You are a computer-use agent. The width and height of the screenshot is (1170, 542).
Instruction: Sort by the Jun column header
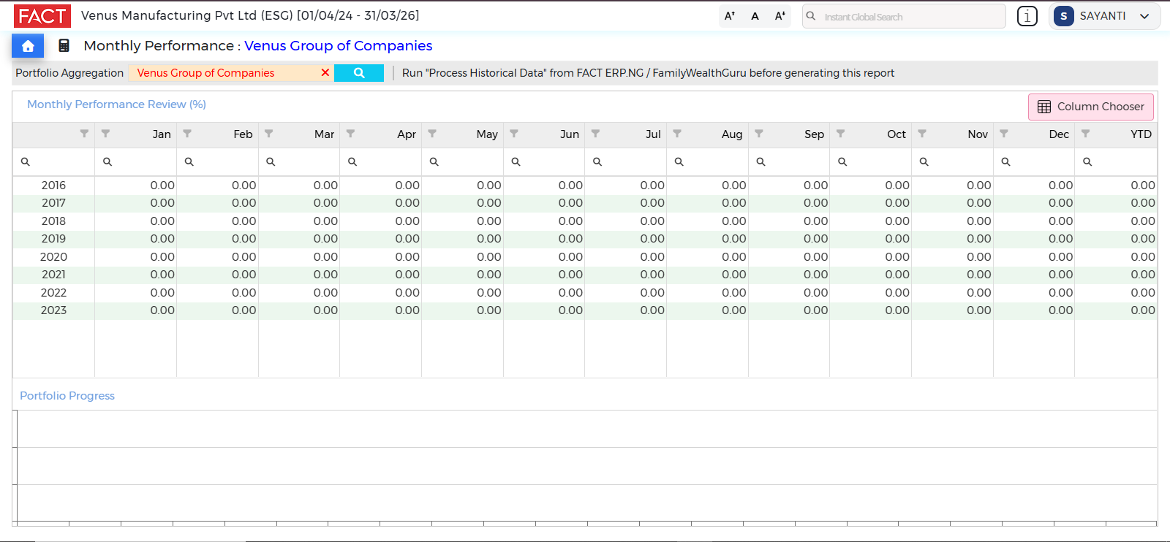click(x=570, y=134)
